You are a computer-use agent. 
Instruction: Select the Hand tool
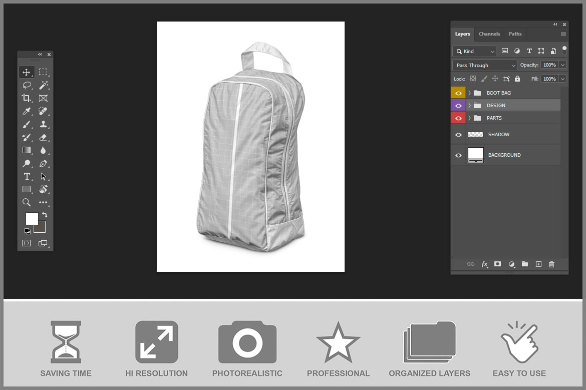pyautogui.click(x=44, y=189)
